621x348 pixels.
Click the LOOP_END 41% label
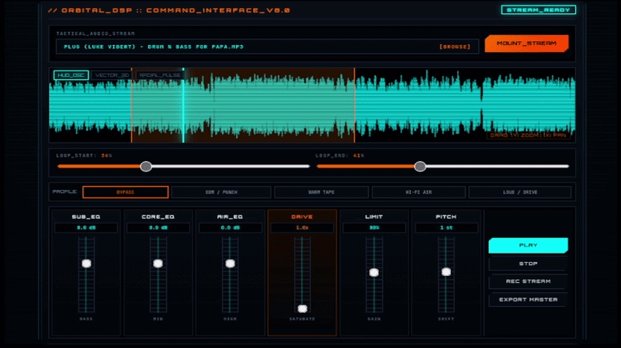[x=340, y=156]
